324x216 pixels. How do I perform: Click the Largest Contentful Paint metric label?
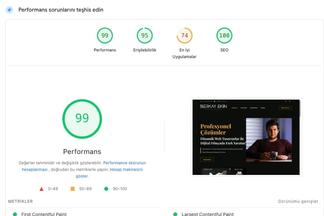(x=207, y=214)
